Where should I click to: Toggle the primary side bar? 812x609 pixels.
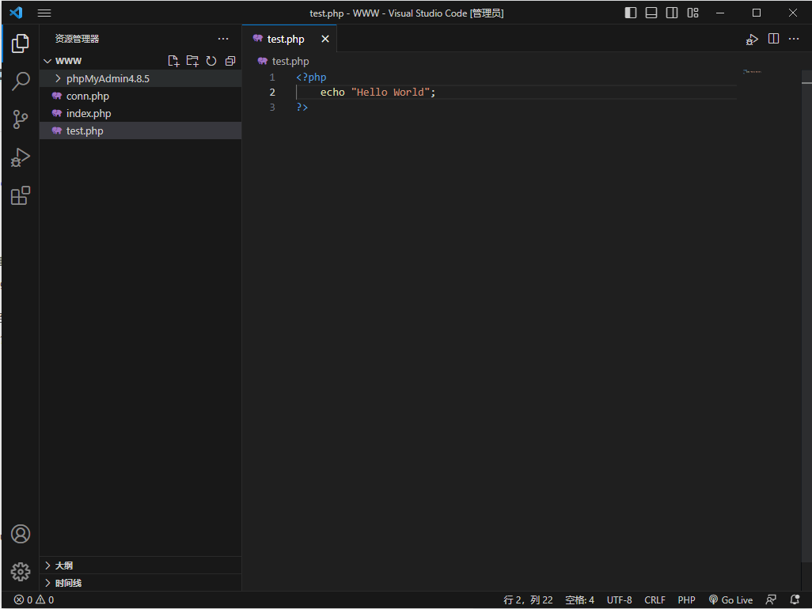pyautogui.click(x=630, y=13)
